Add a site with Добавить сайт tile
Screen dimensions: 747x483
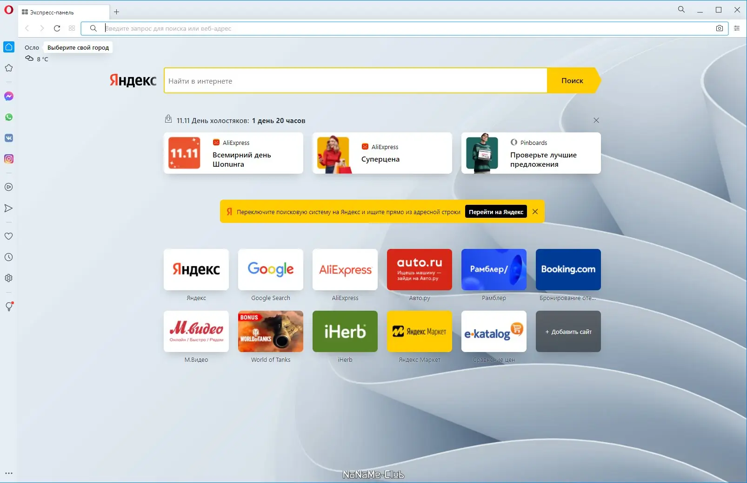point(568,332)
